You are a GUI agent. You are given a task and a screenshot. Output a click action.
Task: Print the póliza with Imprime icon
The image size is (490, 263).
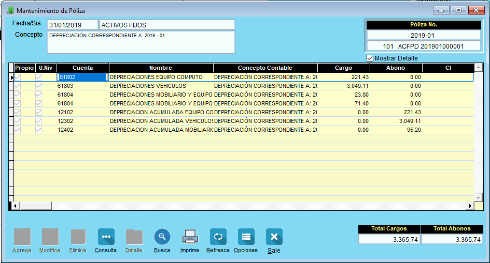pos(190,237)
